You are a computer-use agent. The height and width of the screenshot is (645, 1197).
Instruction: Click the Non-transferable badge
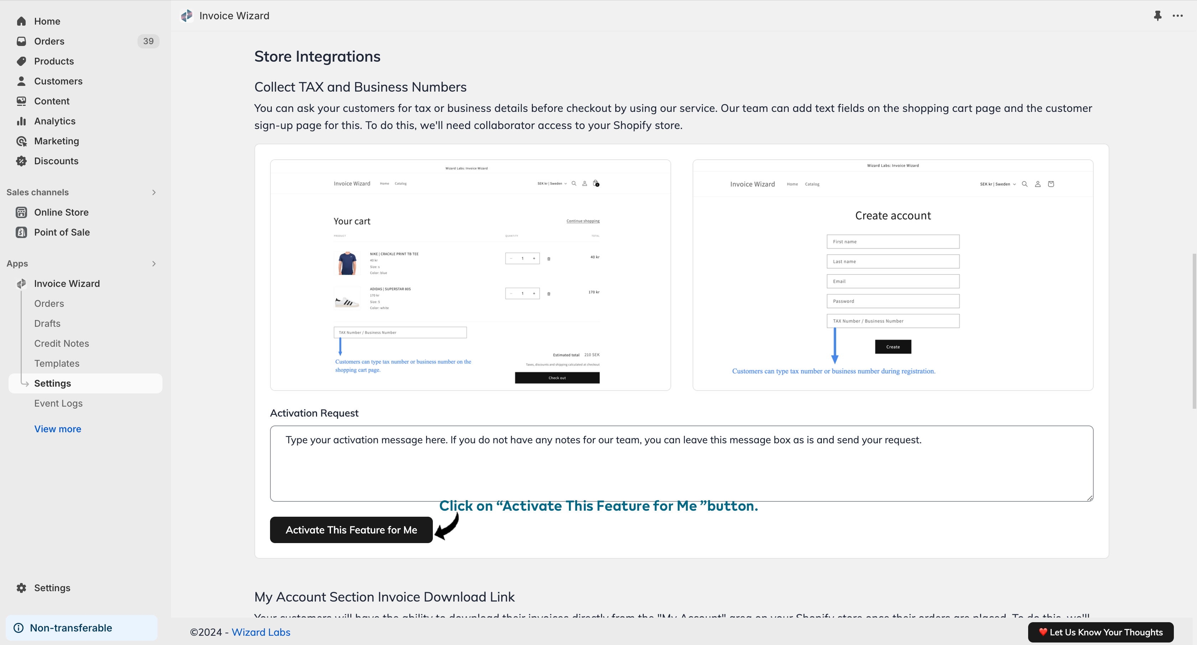(x=82, y=628)
